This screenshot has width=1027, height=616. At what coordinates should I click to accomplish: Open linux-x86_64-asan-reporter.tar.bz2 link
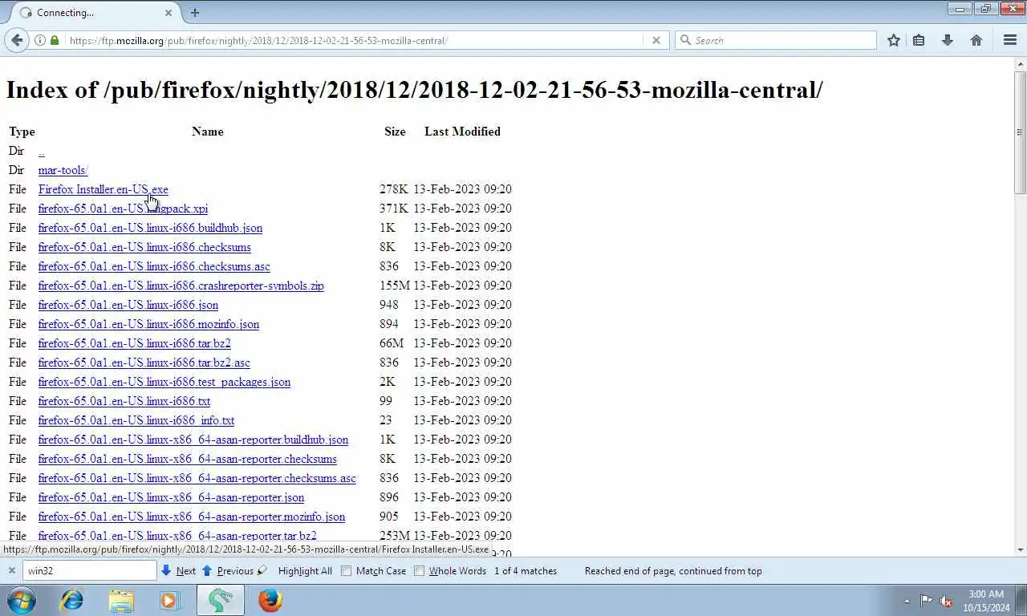177,536
